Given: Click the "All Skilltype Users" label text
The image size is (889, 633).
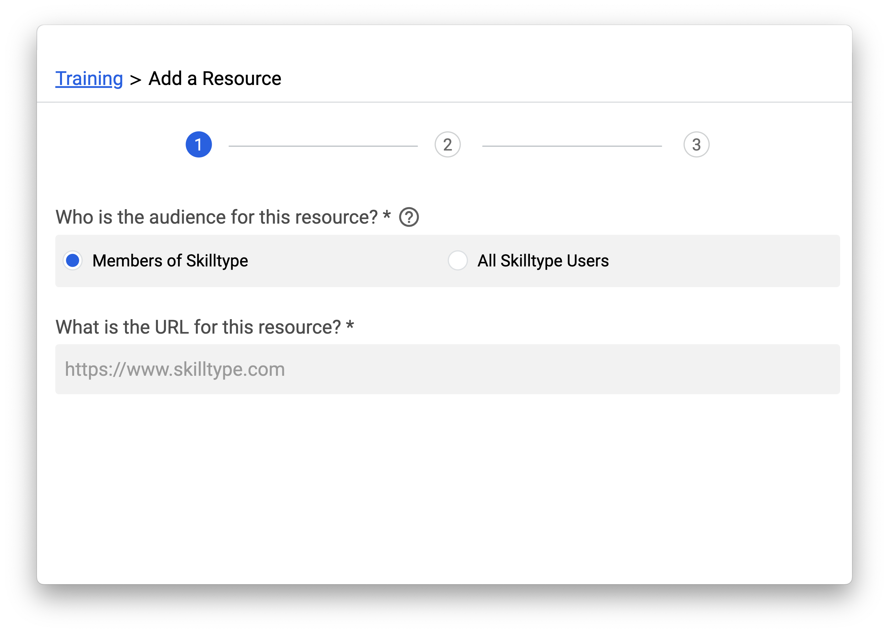Looking at the screenshot, I should [543, 261].
